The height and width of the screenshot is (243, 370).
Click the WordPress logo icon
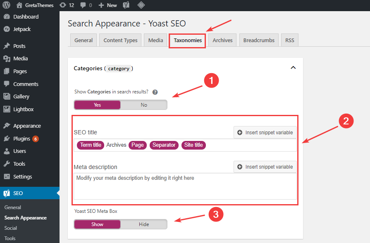(x=7, y=5)
